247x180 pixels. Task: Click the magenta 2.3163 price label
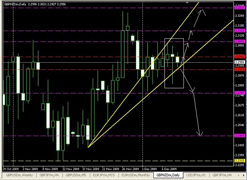pos(239,30)
